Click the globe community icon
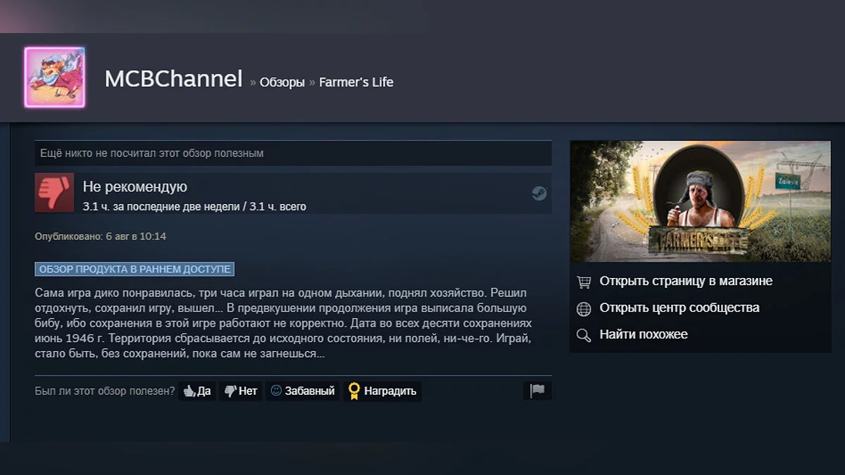Image resolution: width=845 pixels, height=475 pixels. click(584, 308)
